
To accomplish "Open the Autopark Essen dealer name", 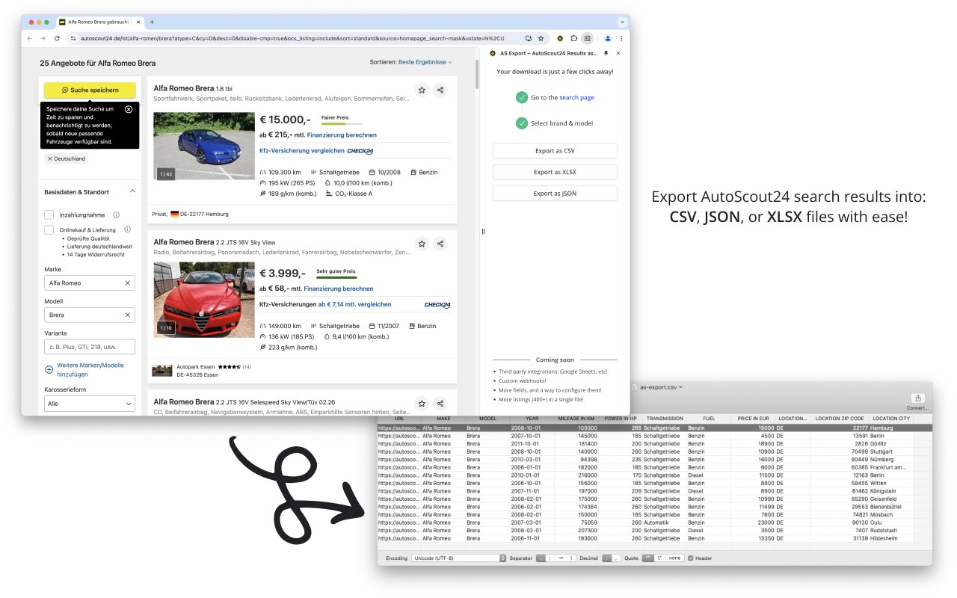I will pos(196,367).
